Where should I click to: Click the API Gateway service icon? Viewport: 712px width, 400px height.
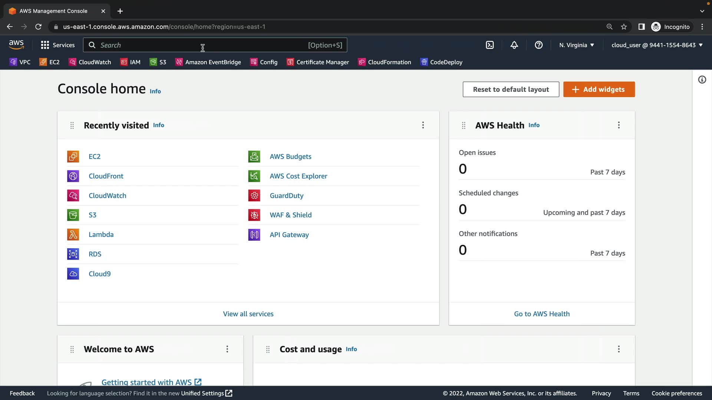point(254,235)
